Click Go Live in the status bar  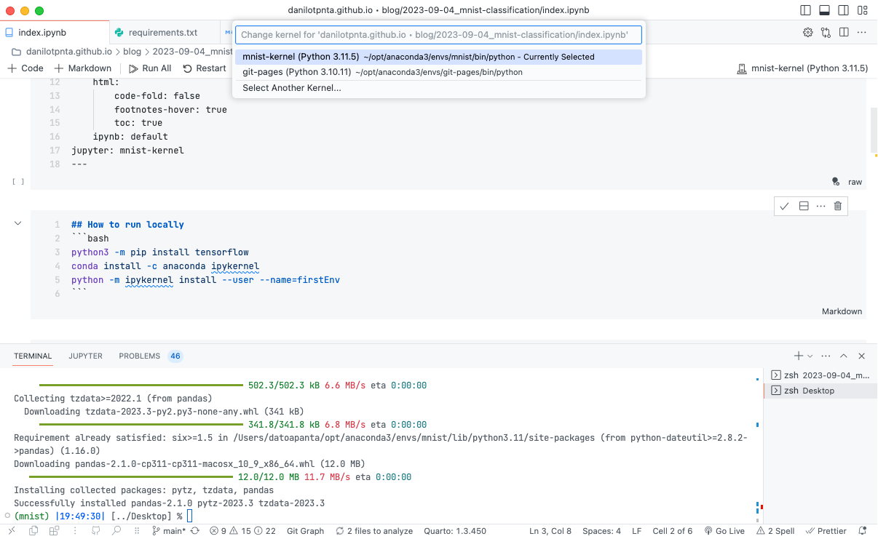click(724, 531)
